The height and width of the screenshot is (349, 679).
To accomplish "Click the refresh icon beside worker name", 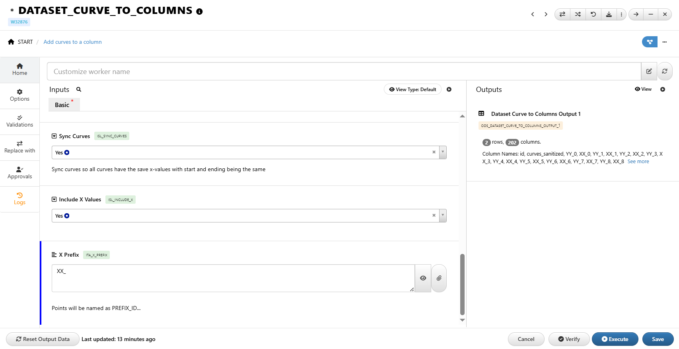I will click(x=664, y=71).
